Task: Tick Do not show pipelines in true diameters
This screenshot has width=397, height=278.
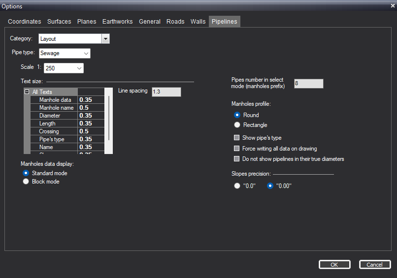Action: click(237, 158)
